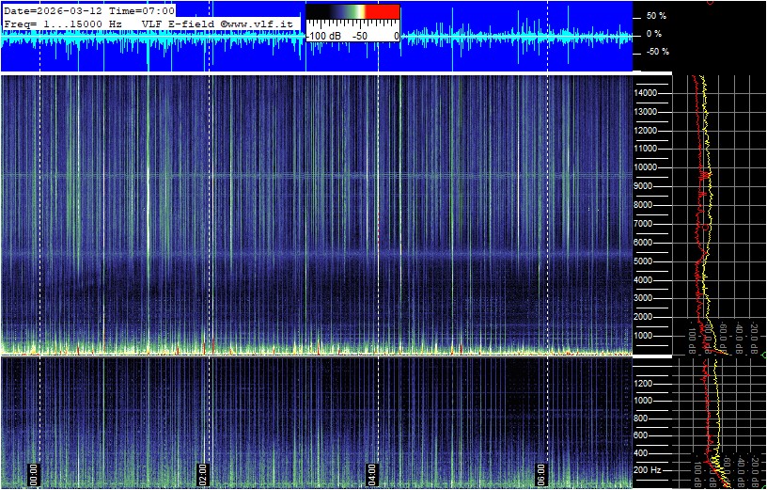Select the 06:00 time marker

pos(542,472)
